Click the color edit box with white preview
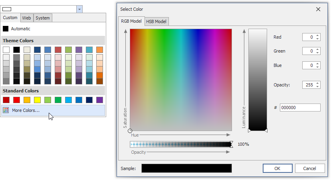This screenshot has width=331, height=180. point(38,9)
